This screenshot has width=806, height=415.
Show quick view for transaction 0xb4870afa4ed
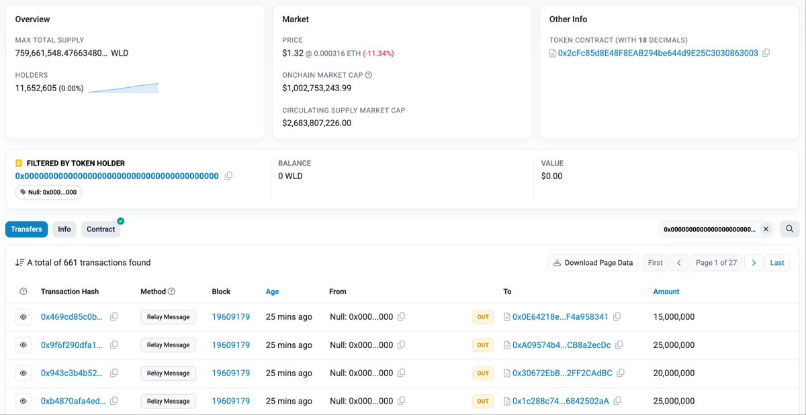(x=23, y=401)
